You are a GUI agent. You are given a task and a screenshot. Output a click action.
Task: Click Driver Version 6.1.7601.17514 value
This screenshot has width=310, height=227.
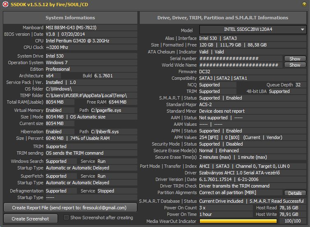215,179
